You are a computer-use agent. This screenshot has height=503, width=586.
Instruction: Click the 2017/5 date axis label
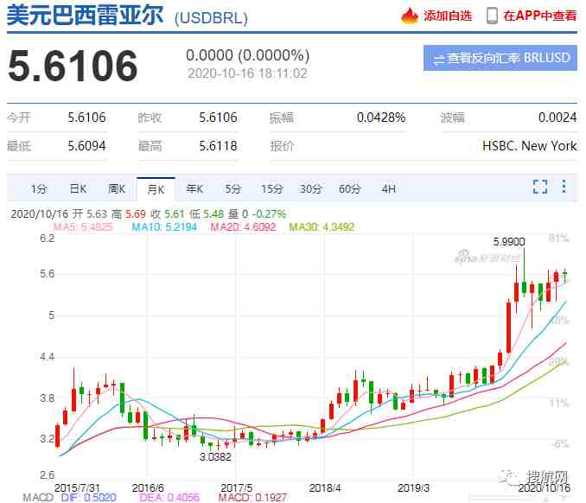pyautogui.click(x=236, y=487)
